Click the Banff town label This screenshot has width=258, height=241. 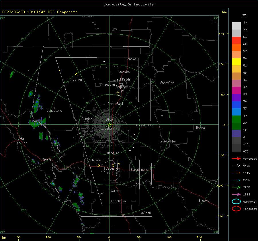coord(47,160)
